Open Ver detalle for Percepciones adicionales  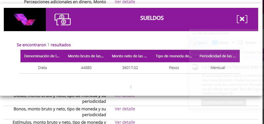(125, 2)
